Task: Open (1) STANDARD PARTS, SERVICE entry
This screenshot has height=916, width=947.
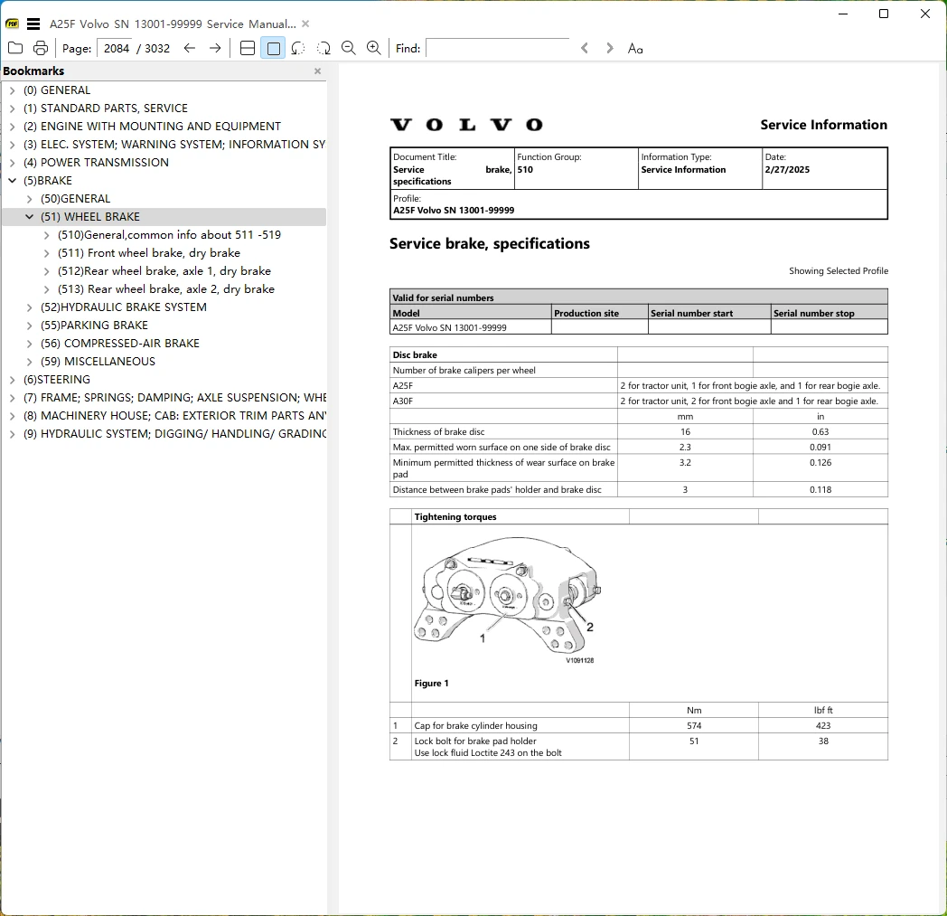Action: click(106, 109)
